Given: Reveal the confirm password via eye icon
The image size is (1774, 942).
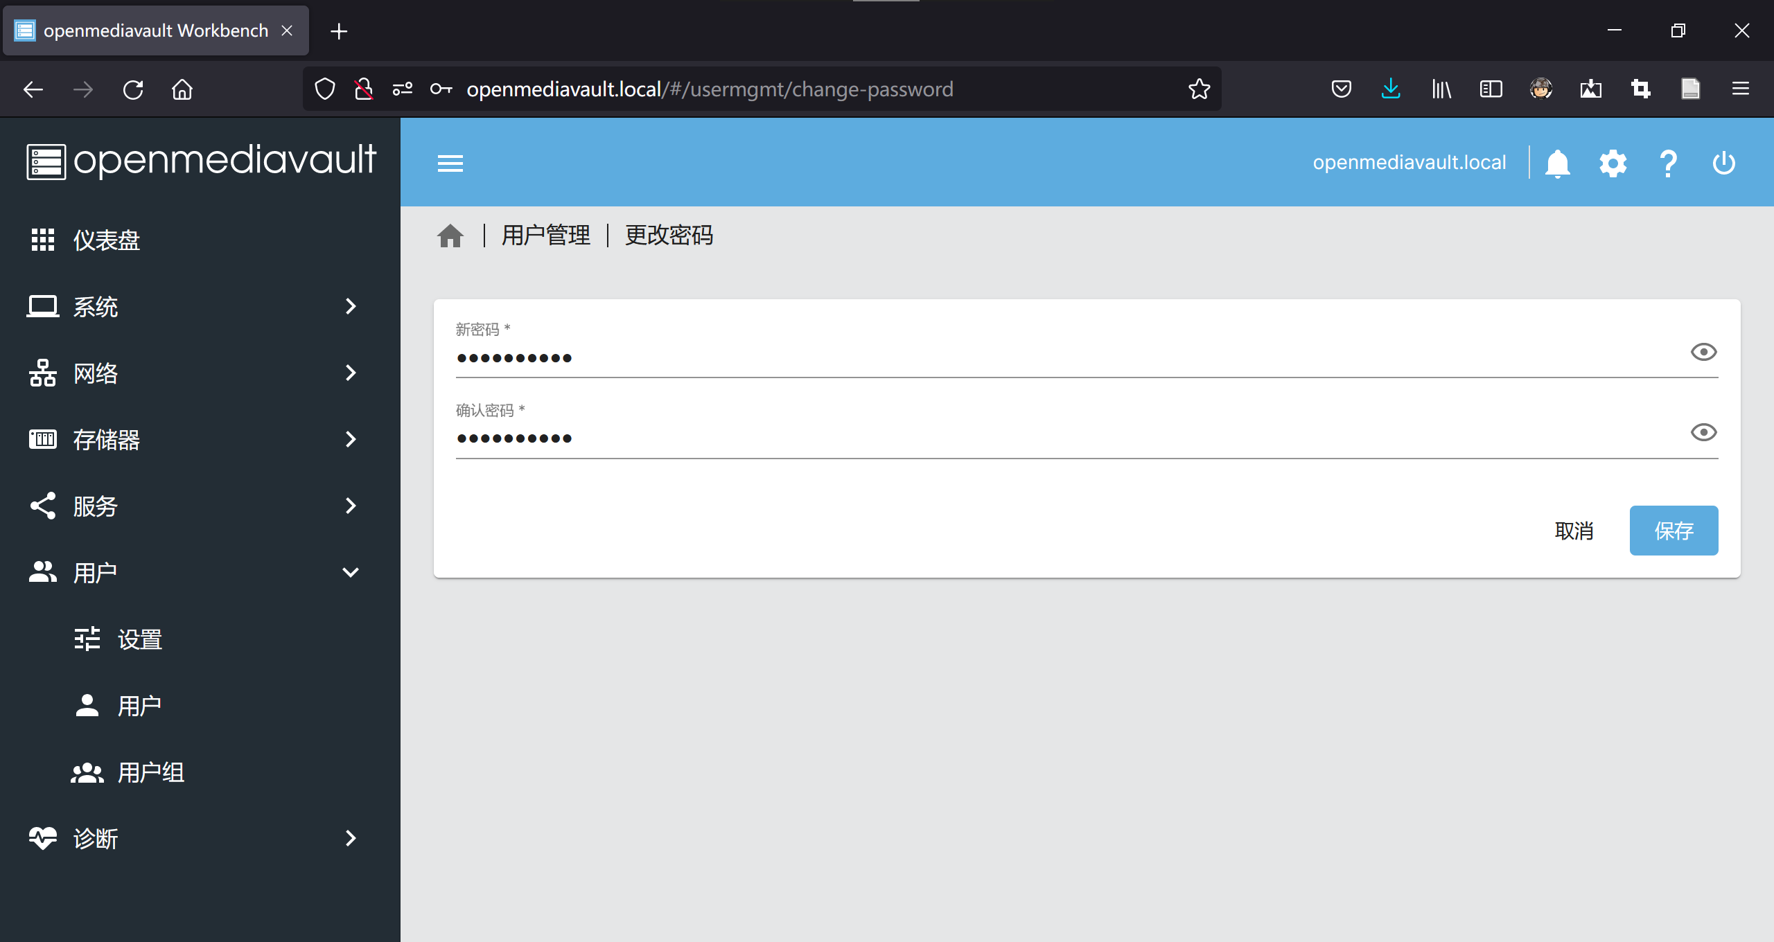Looking at the screenshot, I should pos(1703,432).
